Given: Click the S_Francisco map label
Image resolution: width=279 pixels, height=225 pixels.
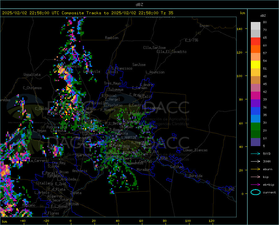Looking at the screenshot, I should tap(122, 68).
